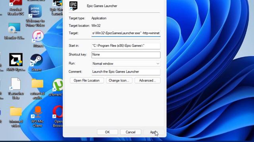Image resolution: width=254 pixels, height=142 pixels.
Task: Click Cancel in the Properties dialog
Action: click(131, 132)
